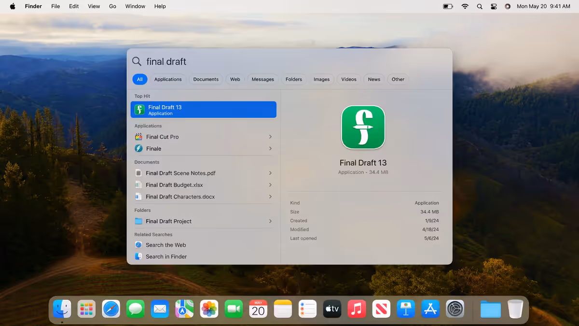Open the Window menu
The height and width of the screenshot is (326, 579).
tap(135, 6)
